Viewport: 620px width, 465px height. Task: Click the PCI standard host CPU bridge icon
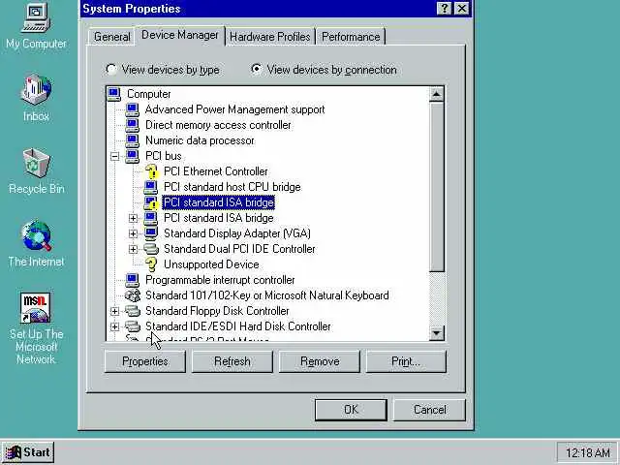coord(151,187)
